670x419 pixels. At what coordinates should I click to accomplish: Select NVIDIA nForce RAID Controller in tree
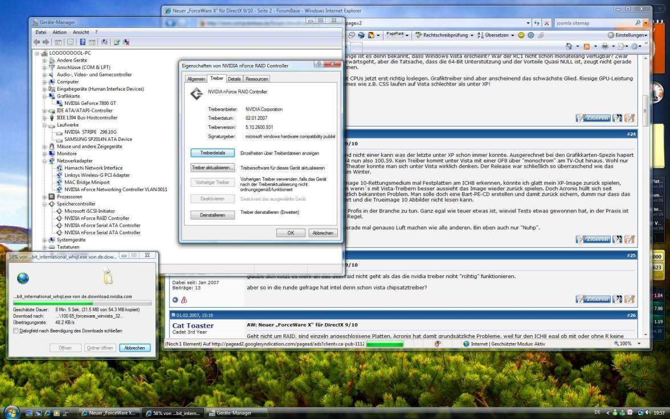tap(97, 218)
